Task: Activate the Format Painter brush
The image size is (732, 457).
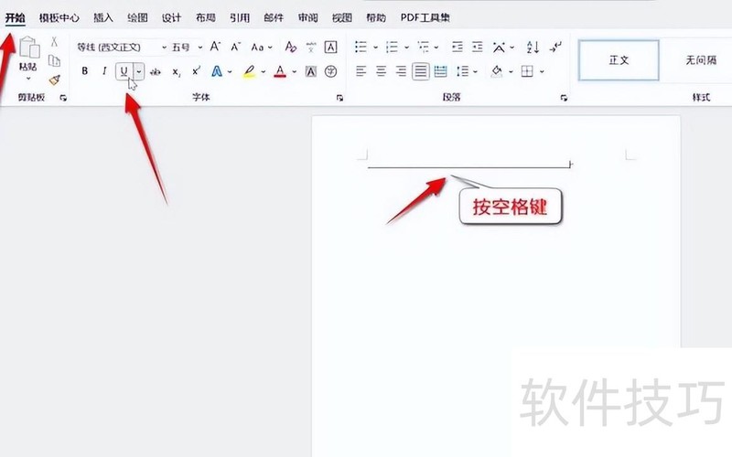Action: (54, 80)
